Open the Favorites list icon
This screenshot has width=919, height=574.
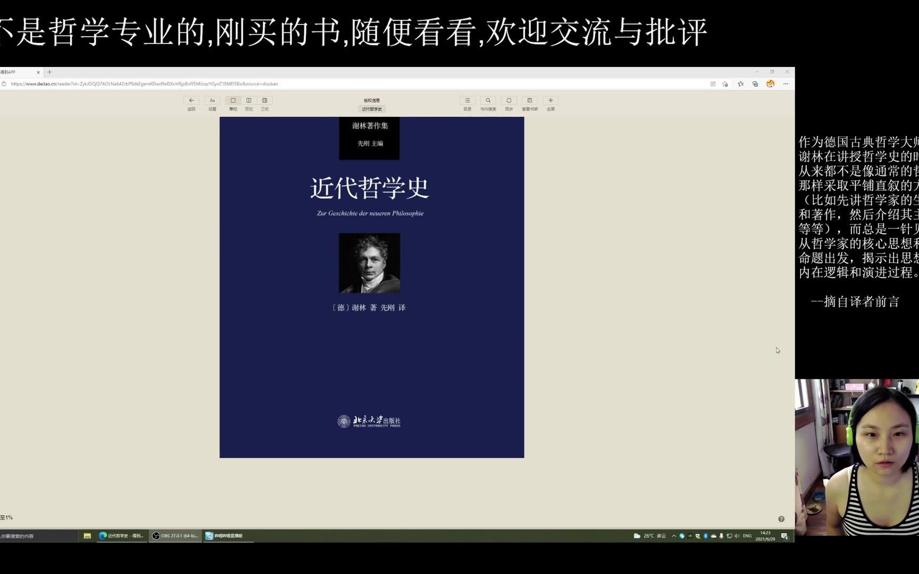[740, 84]
